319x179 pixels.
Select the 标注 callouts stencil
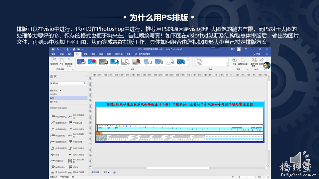point(68,98)
